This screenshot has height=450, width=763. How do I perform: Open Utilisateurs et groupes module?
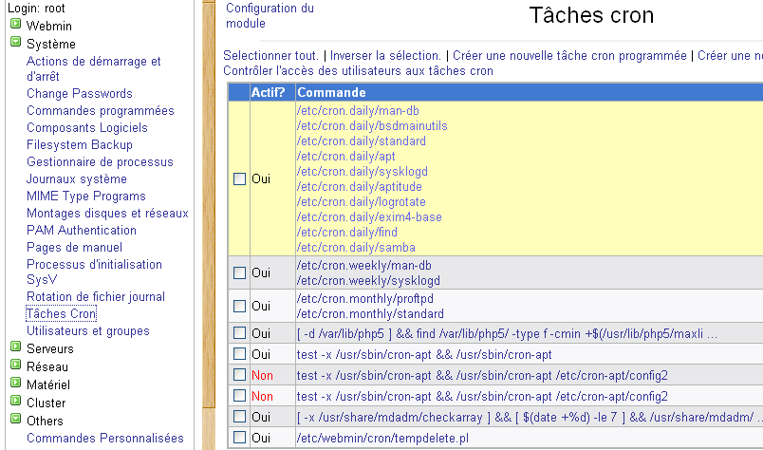tap(87, 330)
